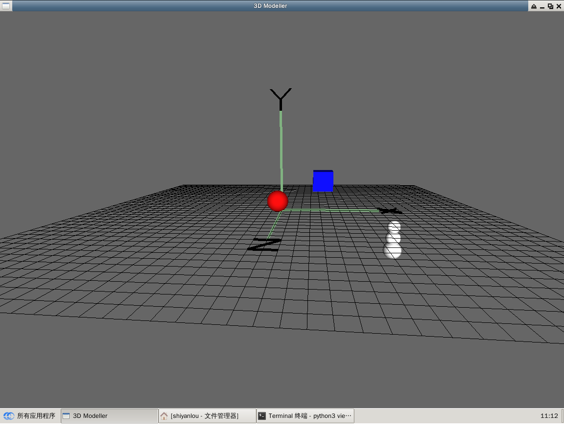Close the 3D Modeller window
564x439 pixels.
[559, 6]
